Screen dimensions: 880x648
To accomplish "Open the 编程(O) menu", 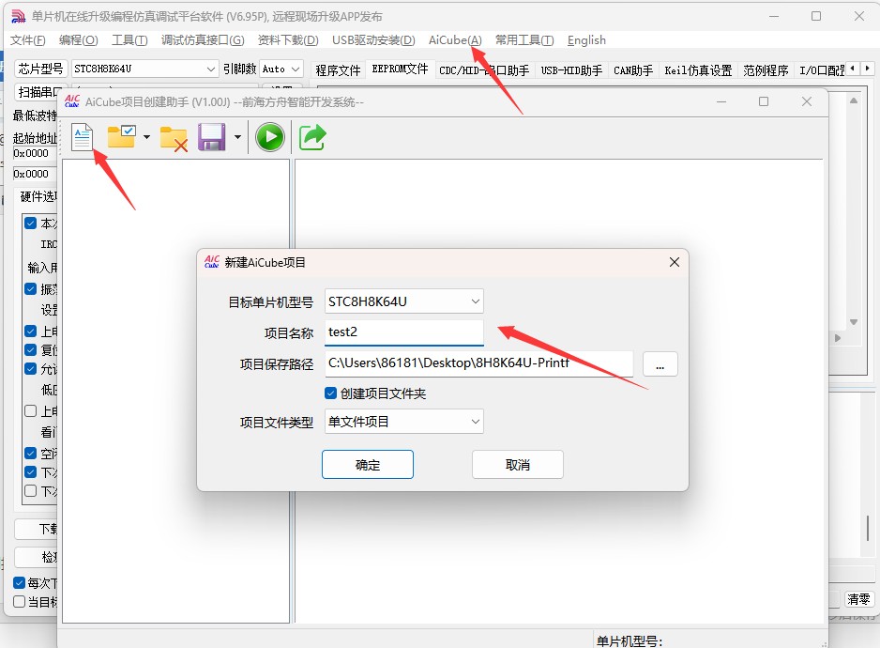I will [x=78, y=39].
